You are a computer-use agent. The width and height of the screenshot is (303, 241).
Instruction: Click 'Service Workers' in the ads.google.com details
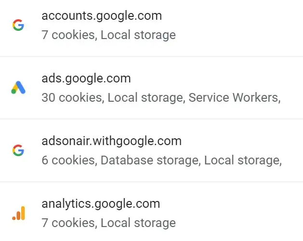(x=233, y=97)
